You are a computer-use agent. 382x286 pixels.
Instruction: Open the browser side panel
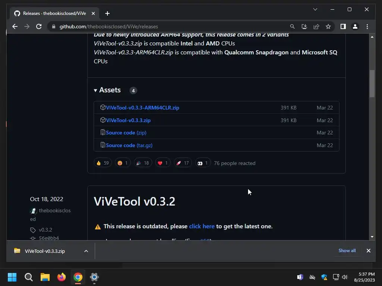click(x=343, y=26)
